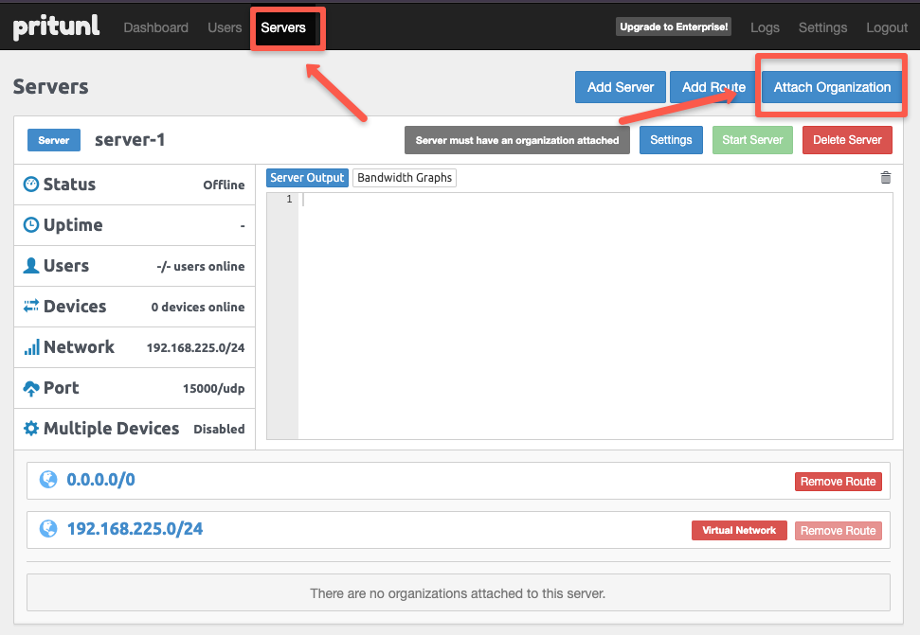The width and height of the screenshot is (920, 635).
Task: Click the Add Server button
Action: pos(621,87)
